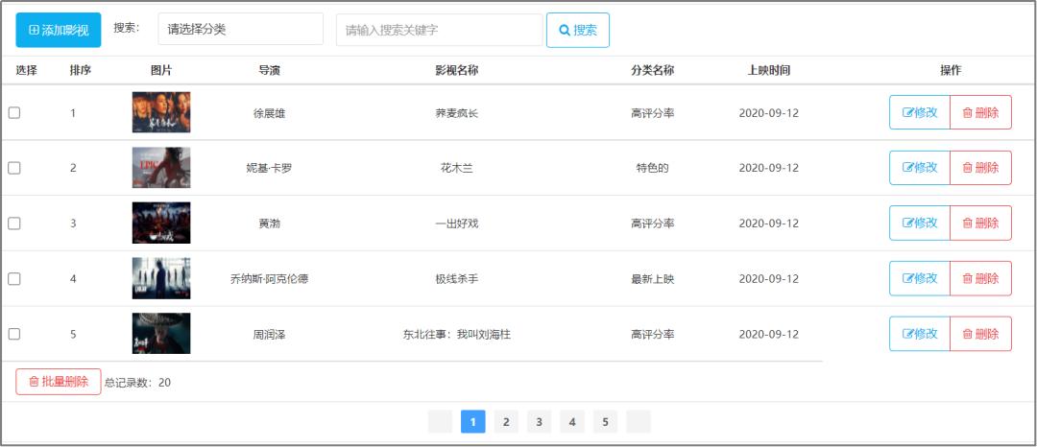This screenshot has height=447, width=1037.
Task: Click director name 徐展雄
Action: tap(269, 113)
